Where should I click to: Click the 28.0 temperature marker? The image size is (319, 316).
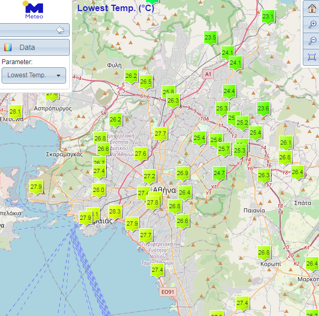point(99,190)
